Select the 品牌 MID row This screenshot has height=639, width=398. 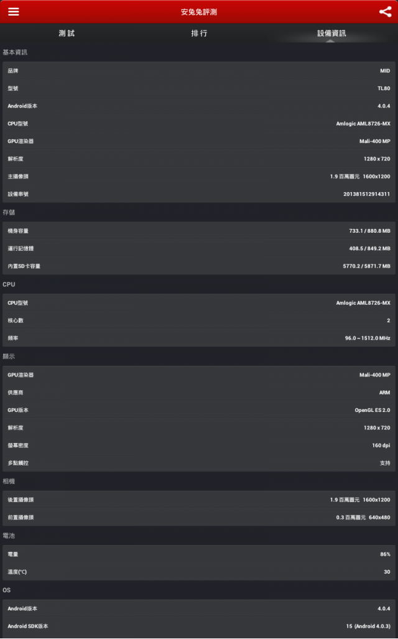click(x=199, y=70)
